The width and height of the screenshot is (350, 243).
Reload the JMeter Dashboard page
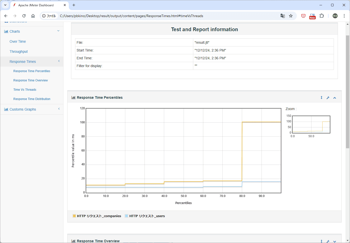[x=24, y=16]
